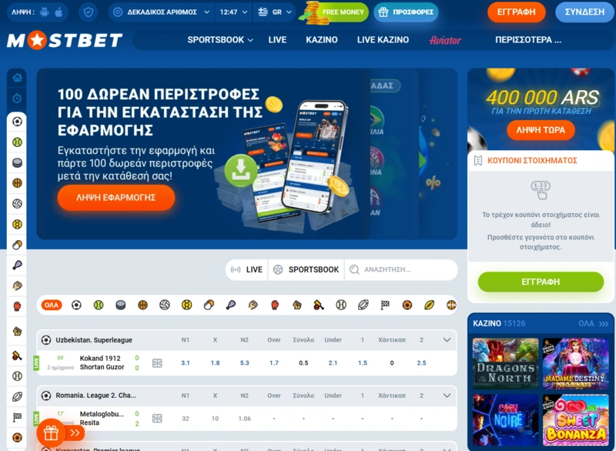Open the ΔΕΚΑΔΙΚΟΣ ΑΡΙΘΜΟΣ odds format dropdown
The image size is (616, 451).
coord(161,12)
